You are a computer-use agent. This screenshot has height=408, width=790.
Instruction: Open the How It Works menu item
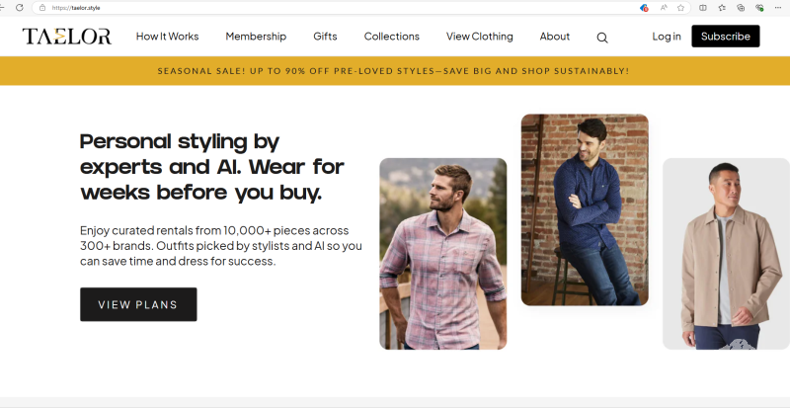167,37
